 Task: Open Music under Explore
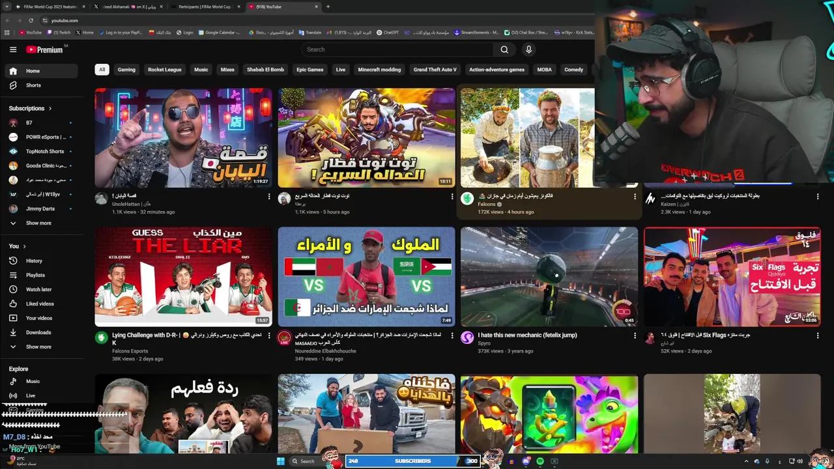coord(41,381)
